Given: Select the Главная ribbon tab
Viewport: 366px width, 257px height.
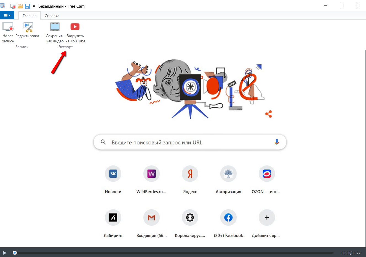Looking at the screenshot, I should [30, 16].
